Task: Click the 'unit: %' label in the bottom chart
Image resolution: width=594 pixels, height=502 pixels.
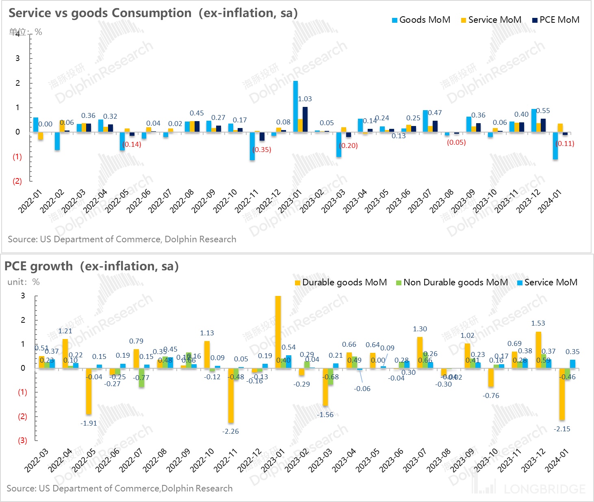Action: pyautogui.click(x=24, y=282)
